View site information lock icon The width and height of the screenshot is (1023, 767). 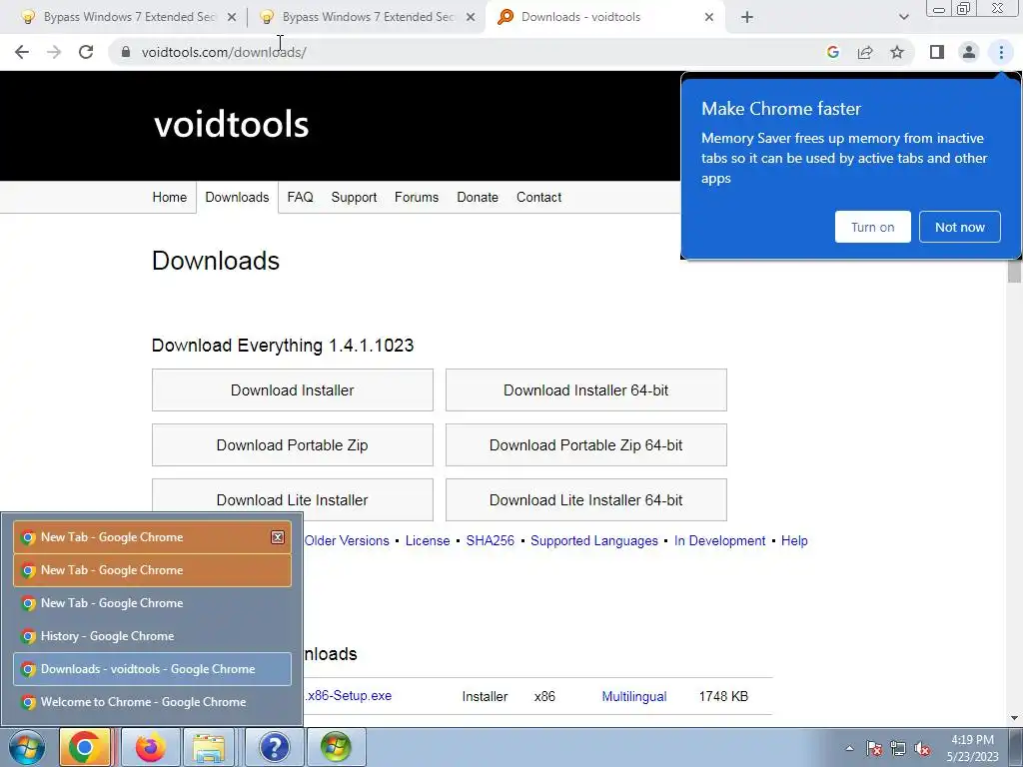(x=126, y=52)
